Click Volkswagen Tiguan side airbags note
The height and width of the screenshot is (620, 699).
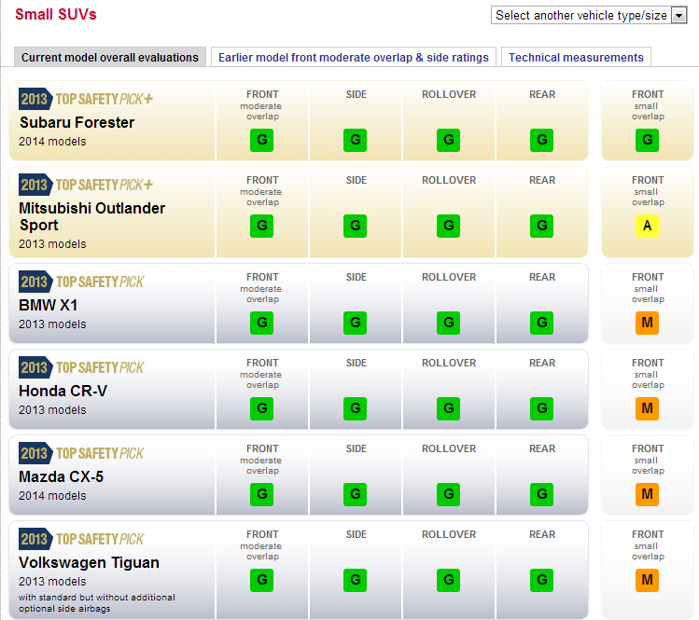point(97,602)
